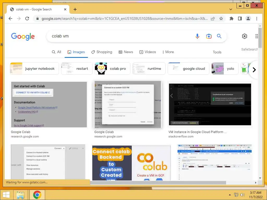Open 'Connect colab Backend' image result
267x200 pixels.
pyautogui.click(x=131, y=163)
